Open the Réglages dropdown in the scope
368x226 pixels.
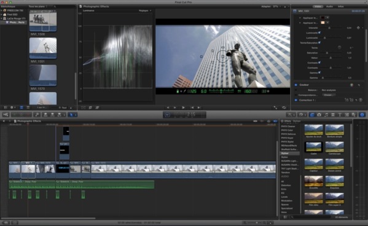click(145, 10)
